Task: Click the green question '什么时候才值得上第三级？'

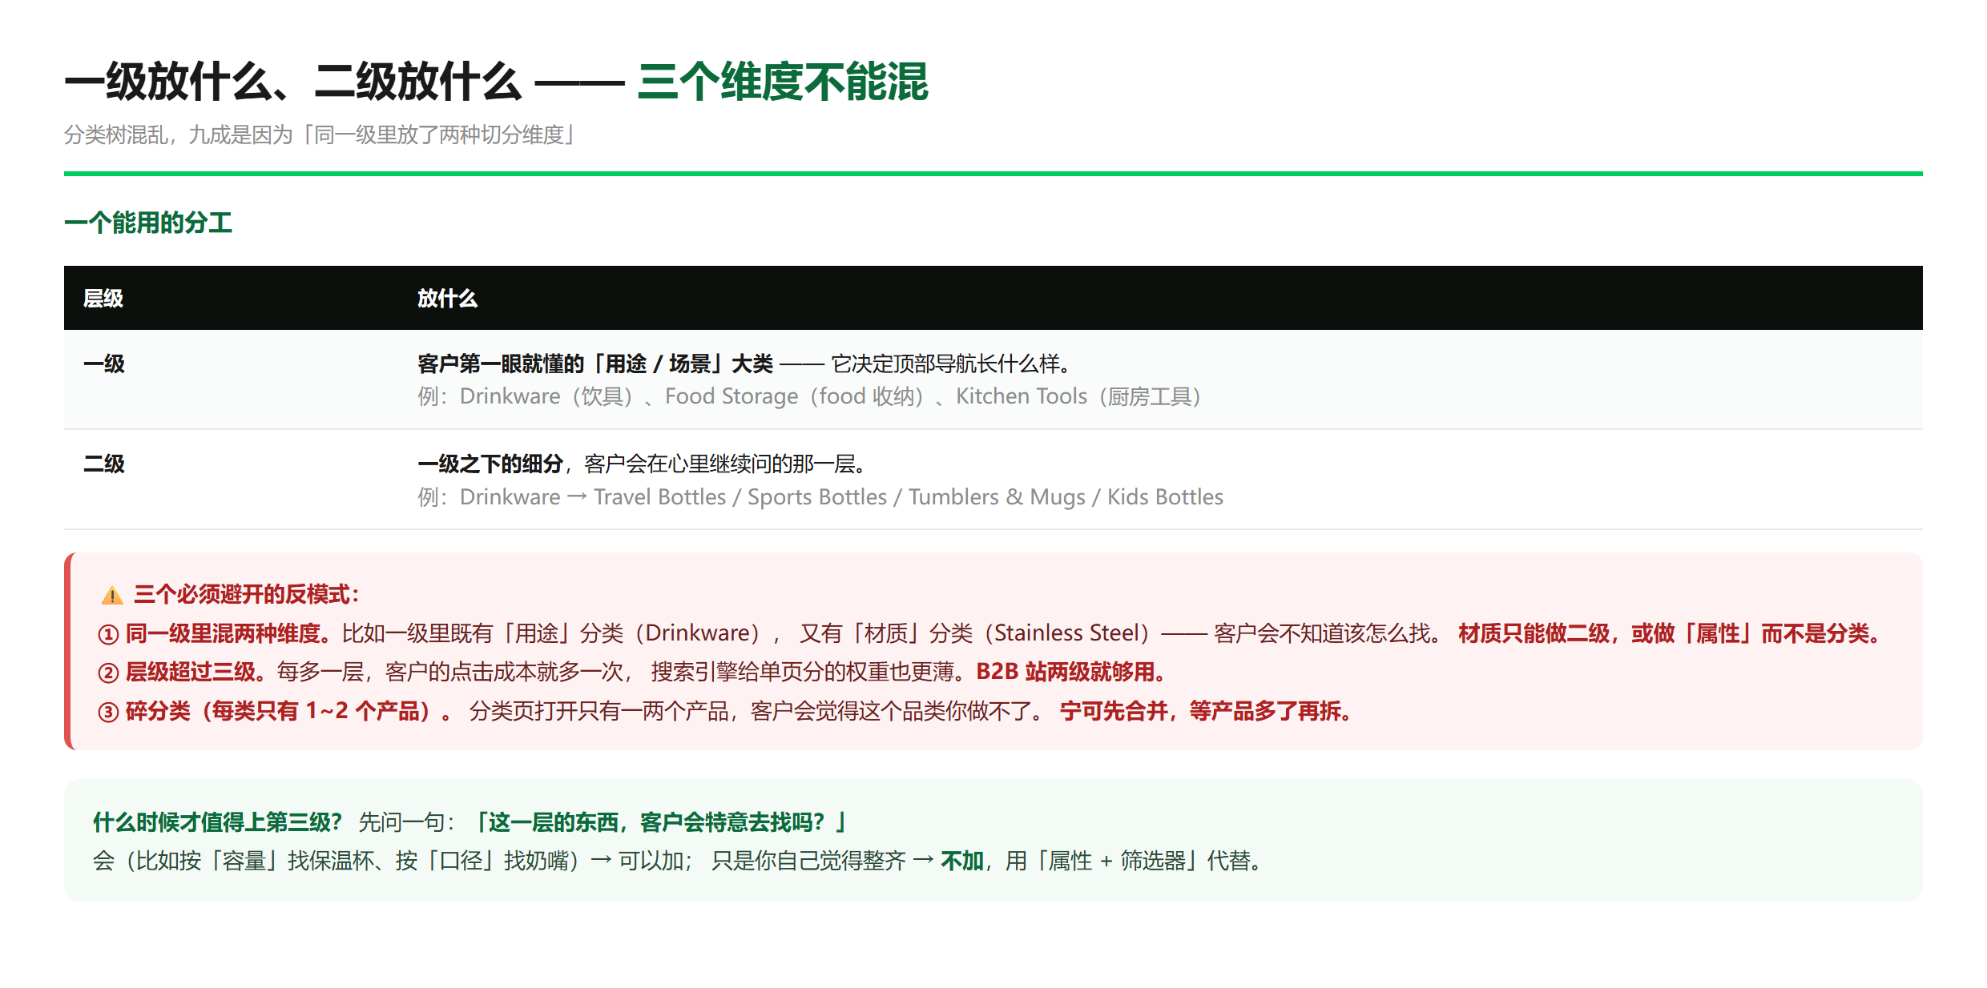Action: [218, 822]
